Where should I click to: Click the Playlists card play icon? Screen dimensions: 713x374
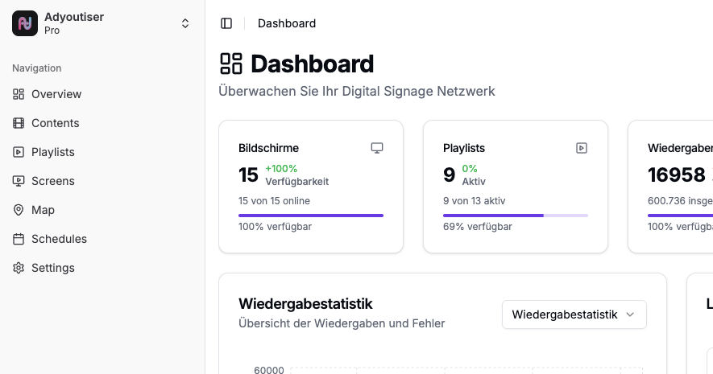coord(581,148)
